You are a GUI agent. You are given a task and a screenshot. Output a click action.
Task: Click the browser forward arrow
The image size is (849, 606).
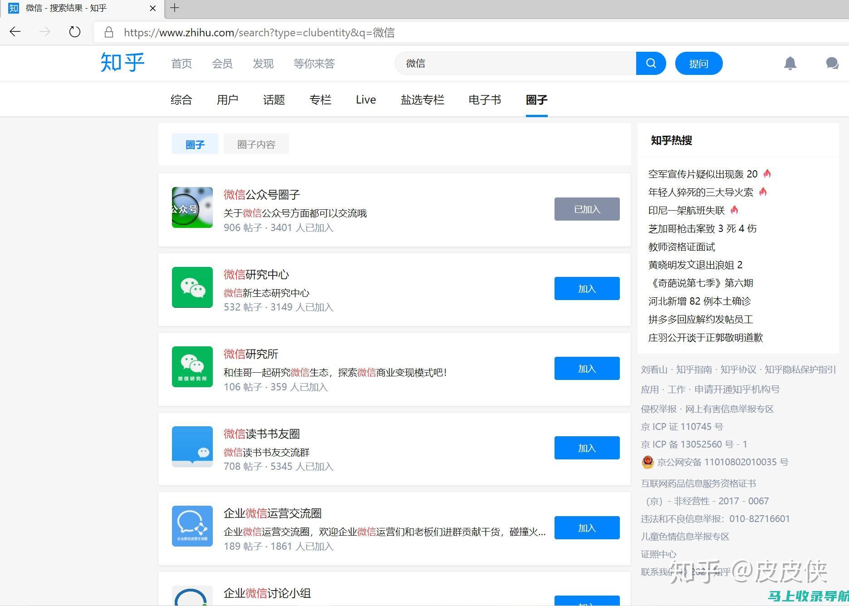coord(44,31)
